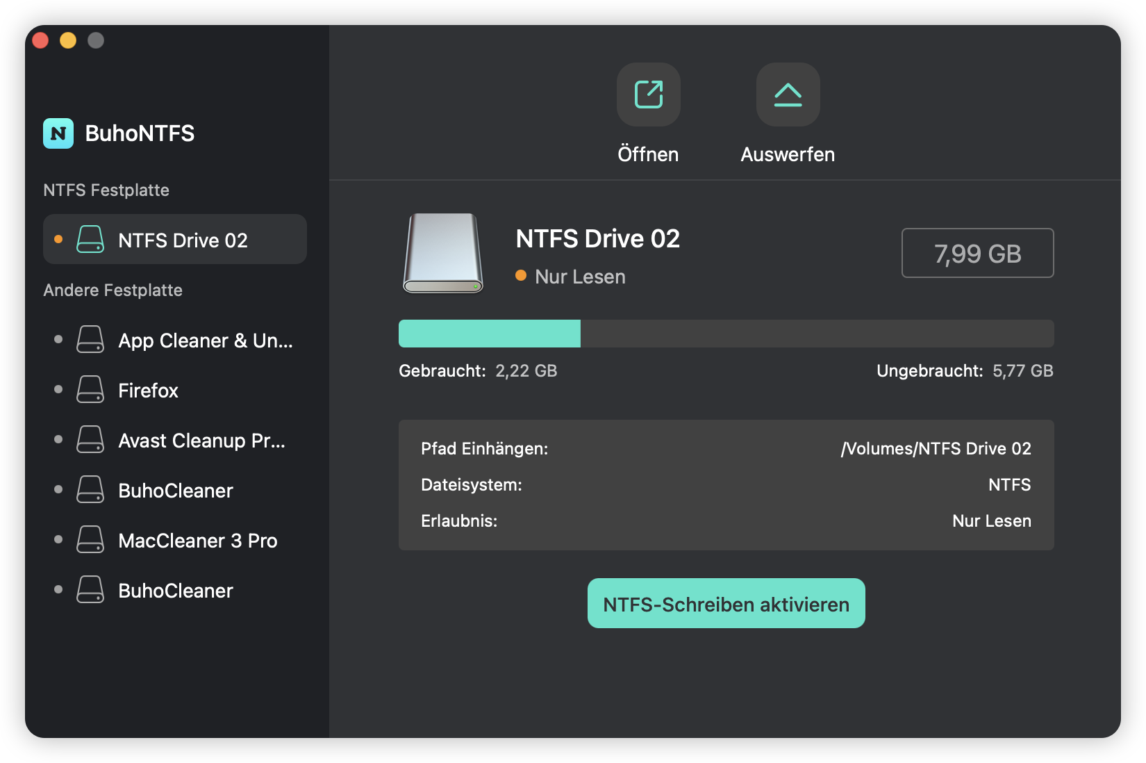Click the Pfad Einhängen label
This screenshot has height=763, width=1146.
coord(484,448)
